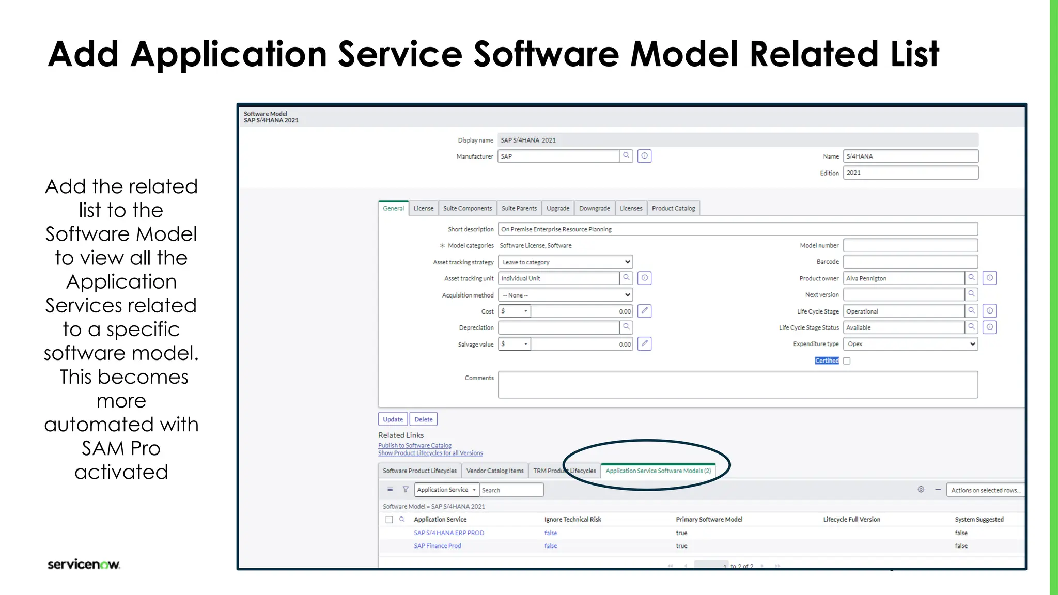Click column search magnifier in list header
The width and height of the screenshot is (1058, 595).
click(x=401, y=520)
